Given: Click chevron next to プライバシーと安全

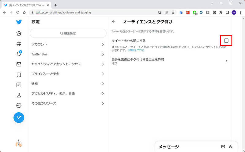Looking at the screenshot, I should (103, 74).
